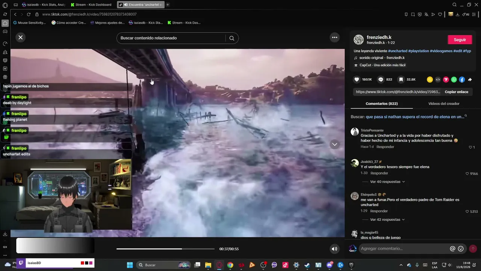Like the video with the heart icon
The image size is (481, 271).
[x=357, y=79]
